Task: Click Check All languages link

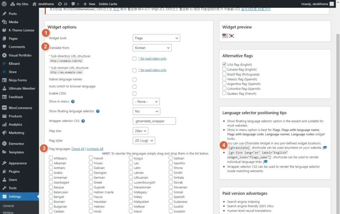Action: [78, 149]
